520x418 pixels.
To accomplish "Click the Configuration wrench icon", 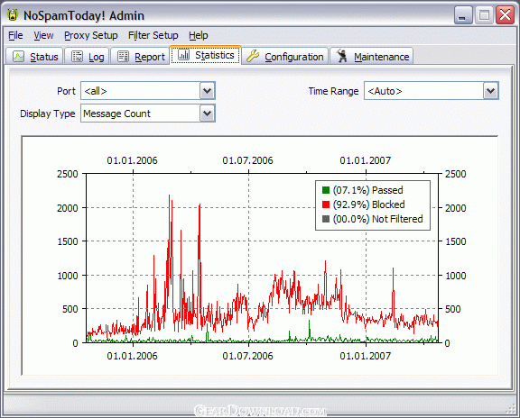I will (253, 56).
